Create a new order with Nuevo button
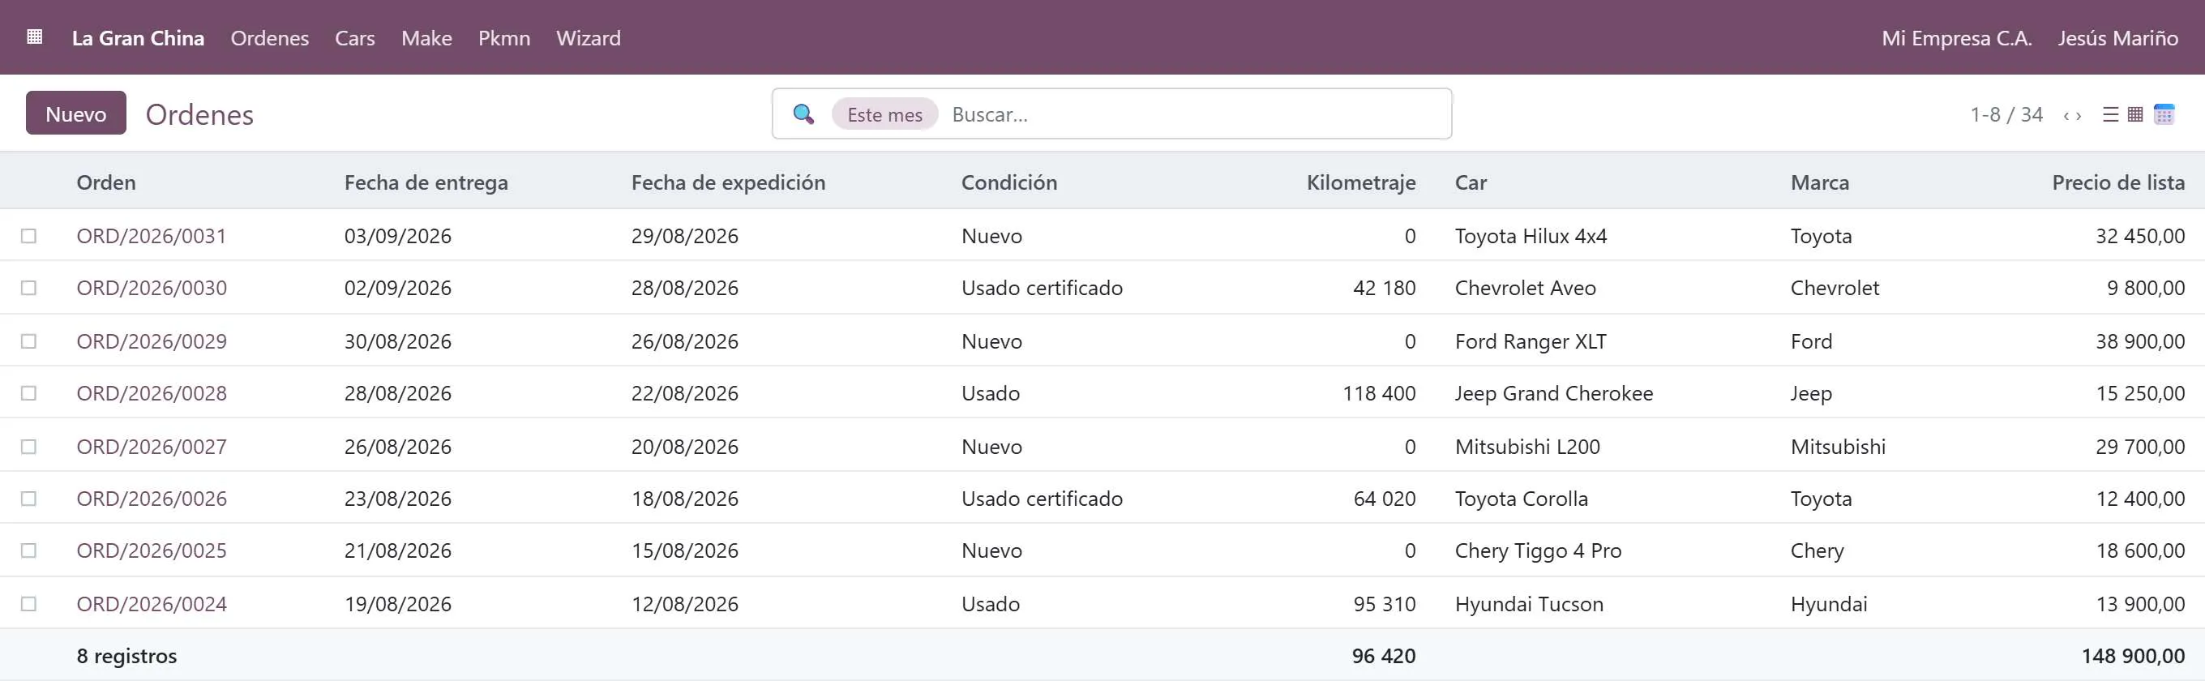Viewport: 2205px width, 681px height. coord(76,113)
